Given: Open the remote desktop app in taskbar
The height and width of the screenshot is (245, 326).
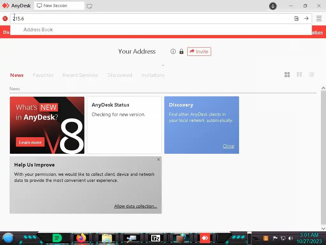Looking at the screenshot, I should coord(131,238).
